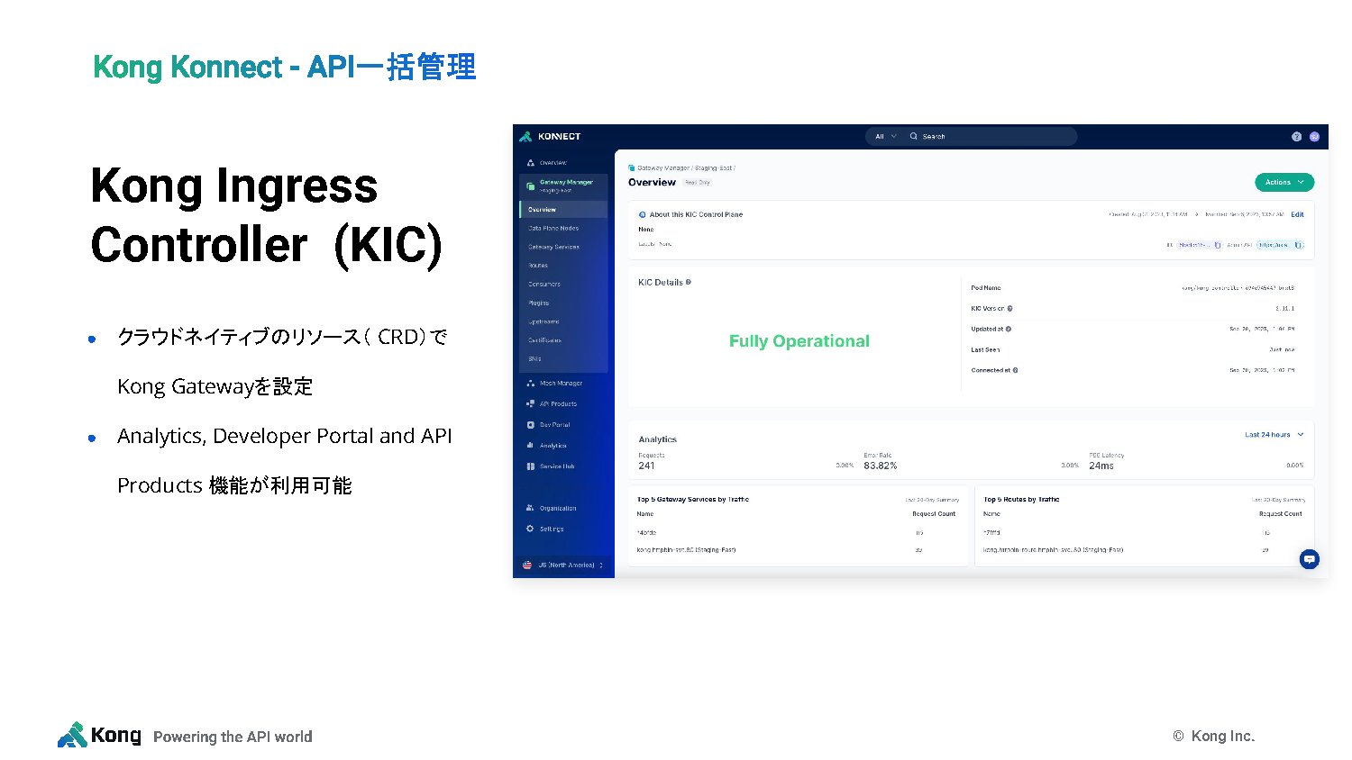The width and height of the screenshot is (1352, 760).
Task: Open Routes in the Gateway Manager submenu
Action: click(538, 266)
